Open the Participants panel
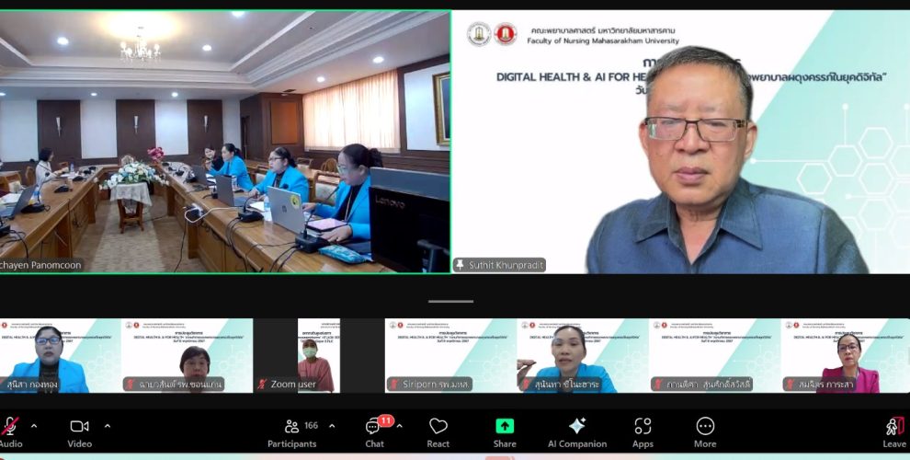Screen dimensions: 910x460 pos(292,432)
